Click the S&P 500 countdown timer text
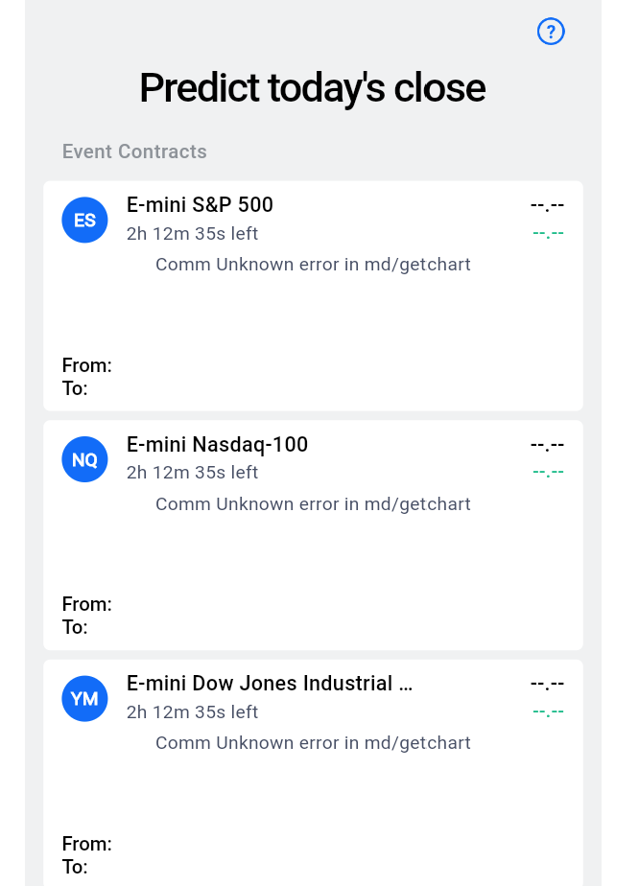 click(x=192, y=233)
